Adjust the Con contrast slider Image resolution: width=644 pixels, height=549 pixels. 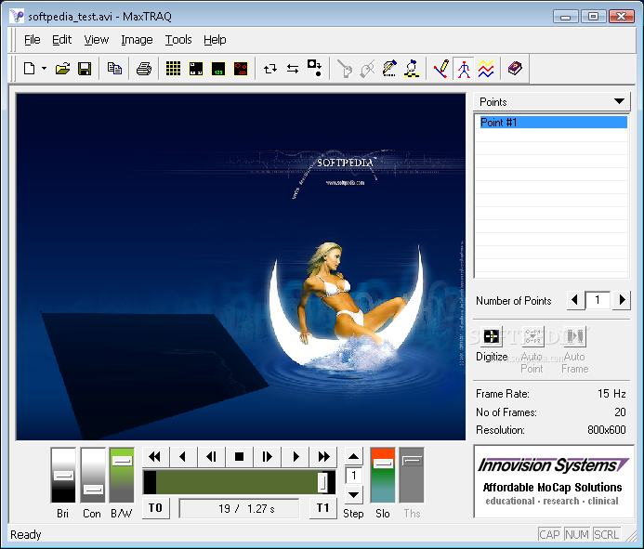(93, 475)
